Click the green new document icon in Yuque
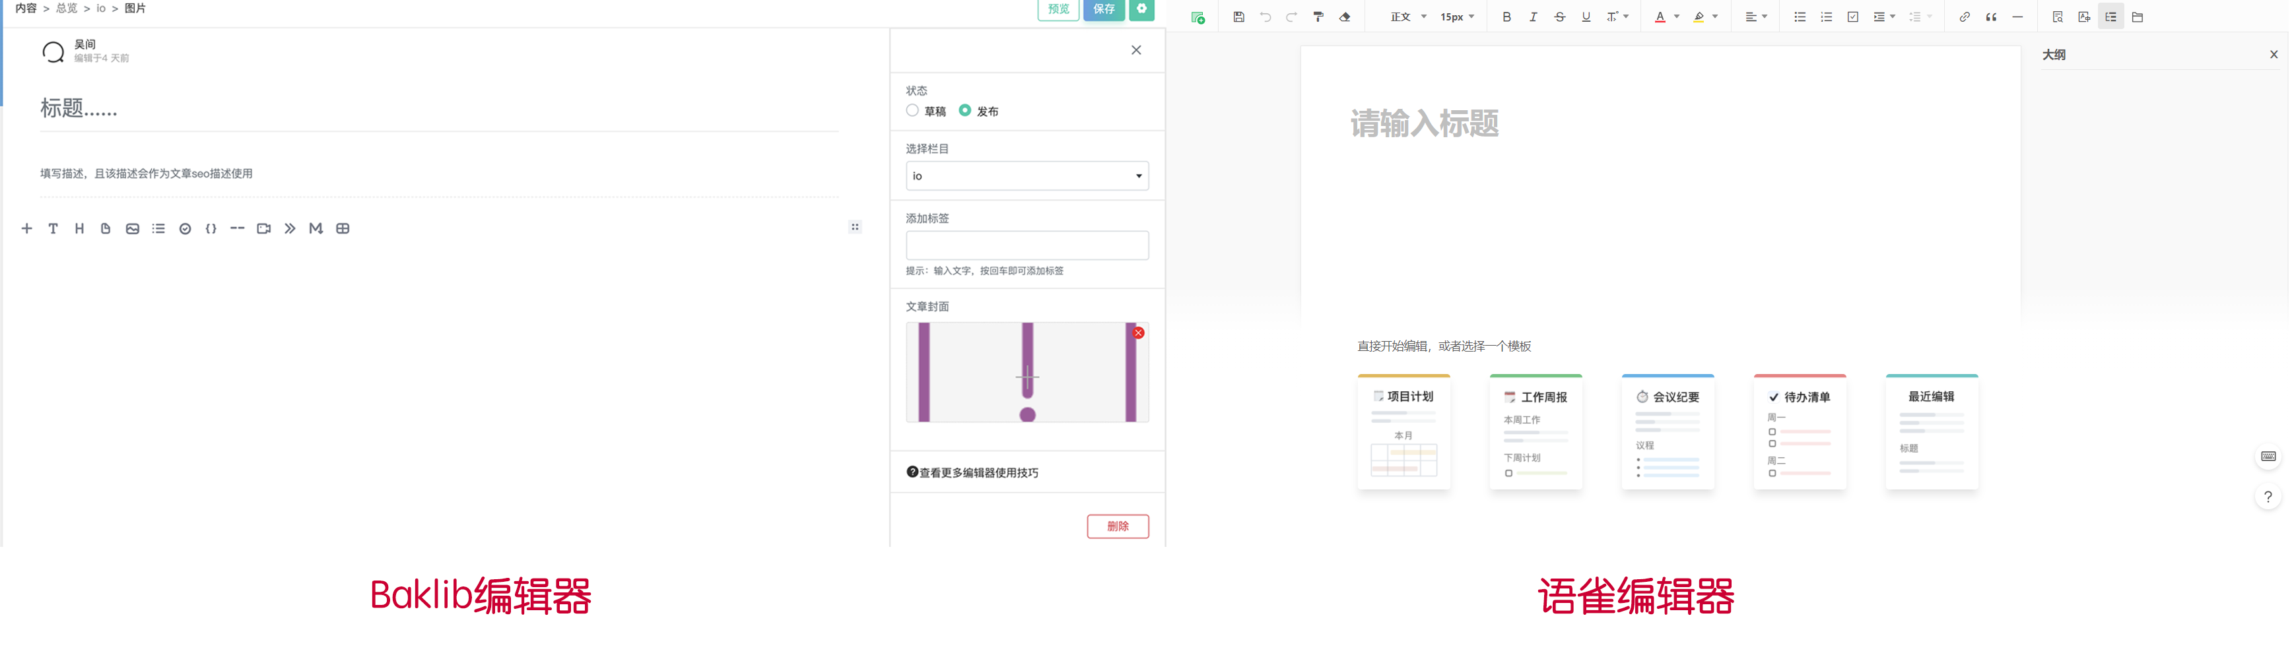The image size is (2296, 661). tap(1198, 17)
